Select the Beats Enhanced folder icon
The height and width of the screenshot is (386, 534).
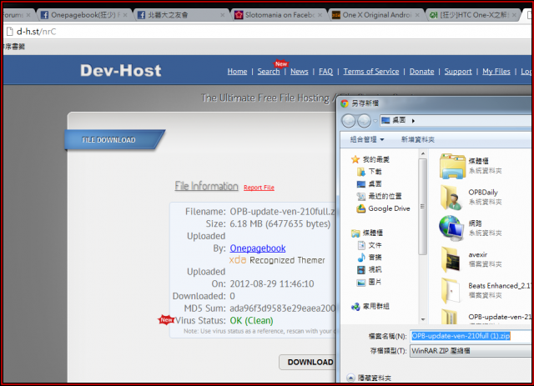451,290
